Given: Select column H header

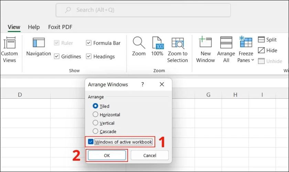Looking at the screenshot, I should [235, 95].
